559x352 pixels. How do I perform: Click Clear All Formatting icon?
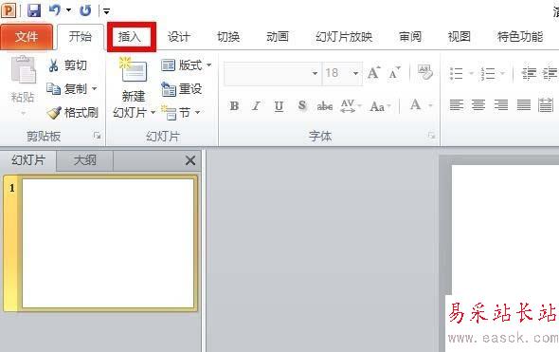425,72
